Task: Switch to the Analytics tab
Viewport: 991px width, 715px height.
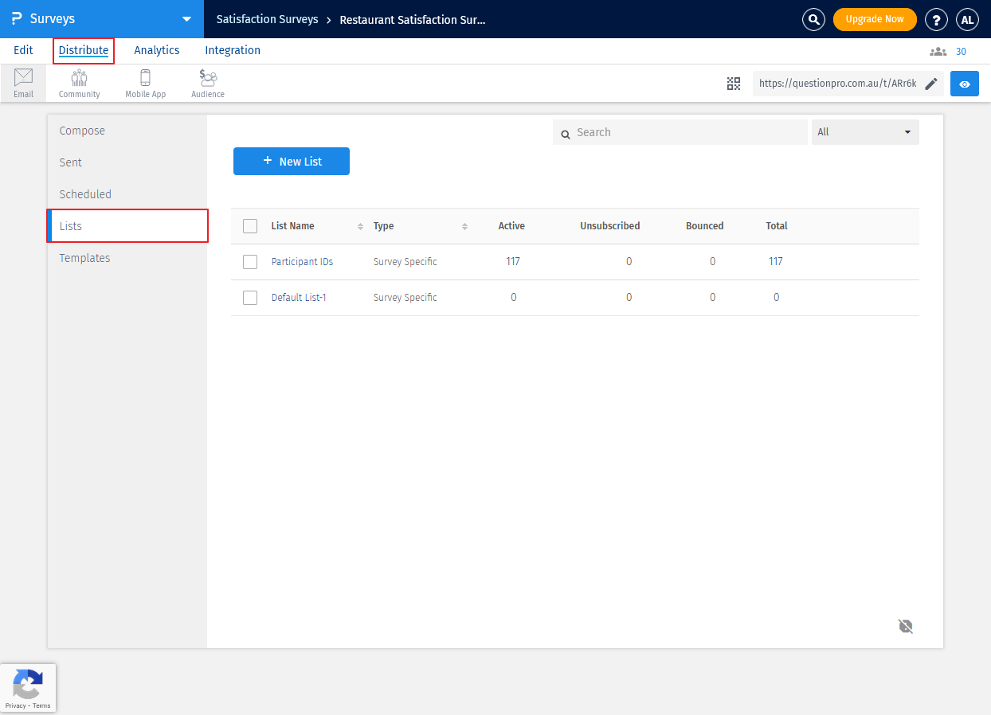Action: click(x=157, y=50)
